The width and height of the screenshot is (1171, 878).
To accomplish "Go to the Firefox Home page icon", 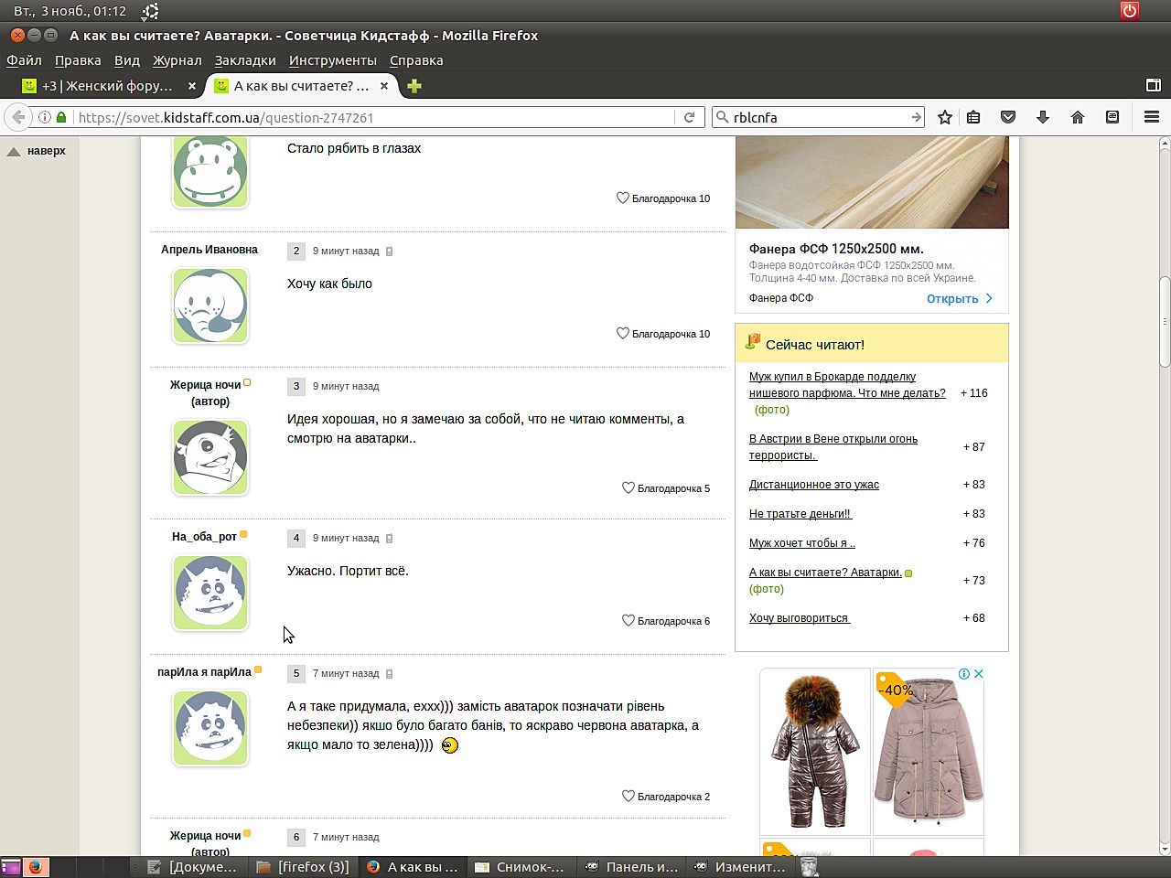I will (x=1078, y=117).
